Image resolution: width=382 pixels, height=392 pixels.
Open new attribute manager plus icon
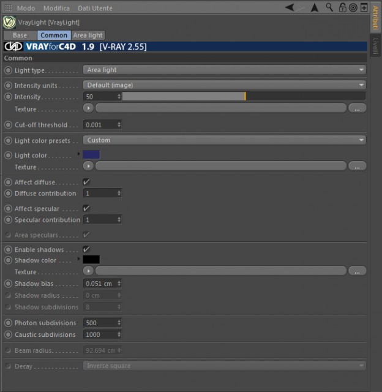pyautogui.click(x=364, y=7)
